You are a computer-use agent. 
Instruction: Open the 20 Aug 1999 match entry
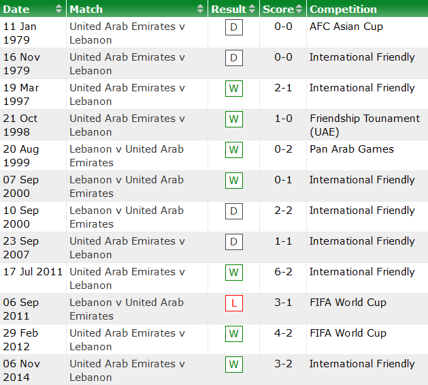point(127,156)
